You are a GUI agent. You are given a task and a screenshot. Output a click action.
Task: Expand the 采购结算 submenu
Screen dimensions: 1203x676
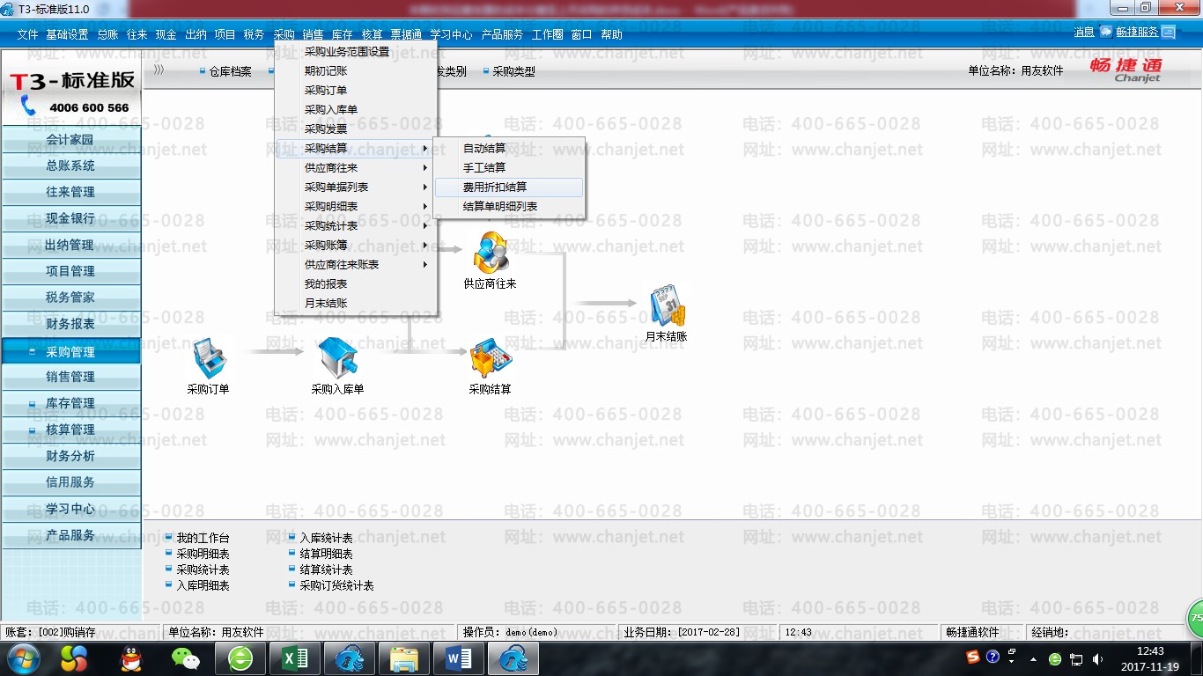[x=357, y=148]
